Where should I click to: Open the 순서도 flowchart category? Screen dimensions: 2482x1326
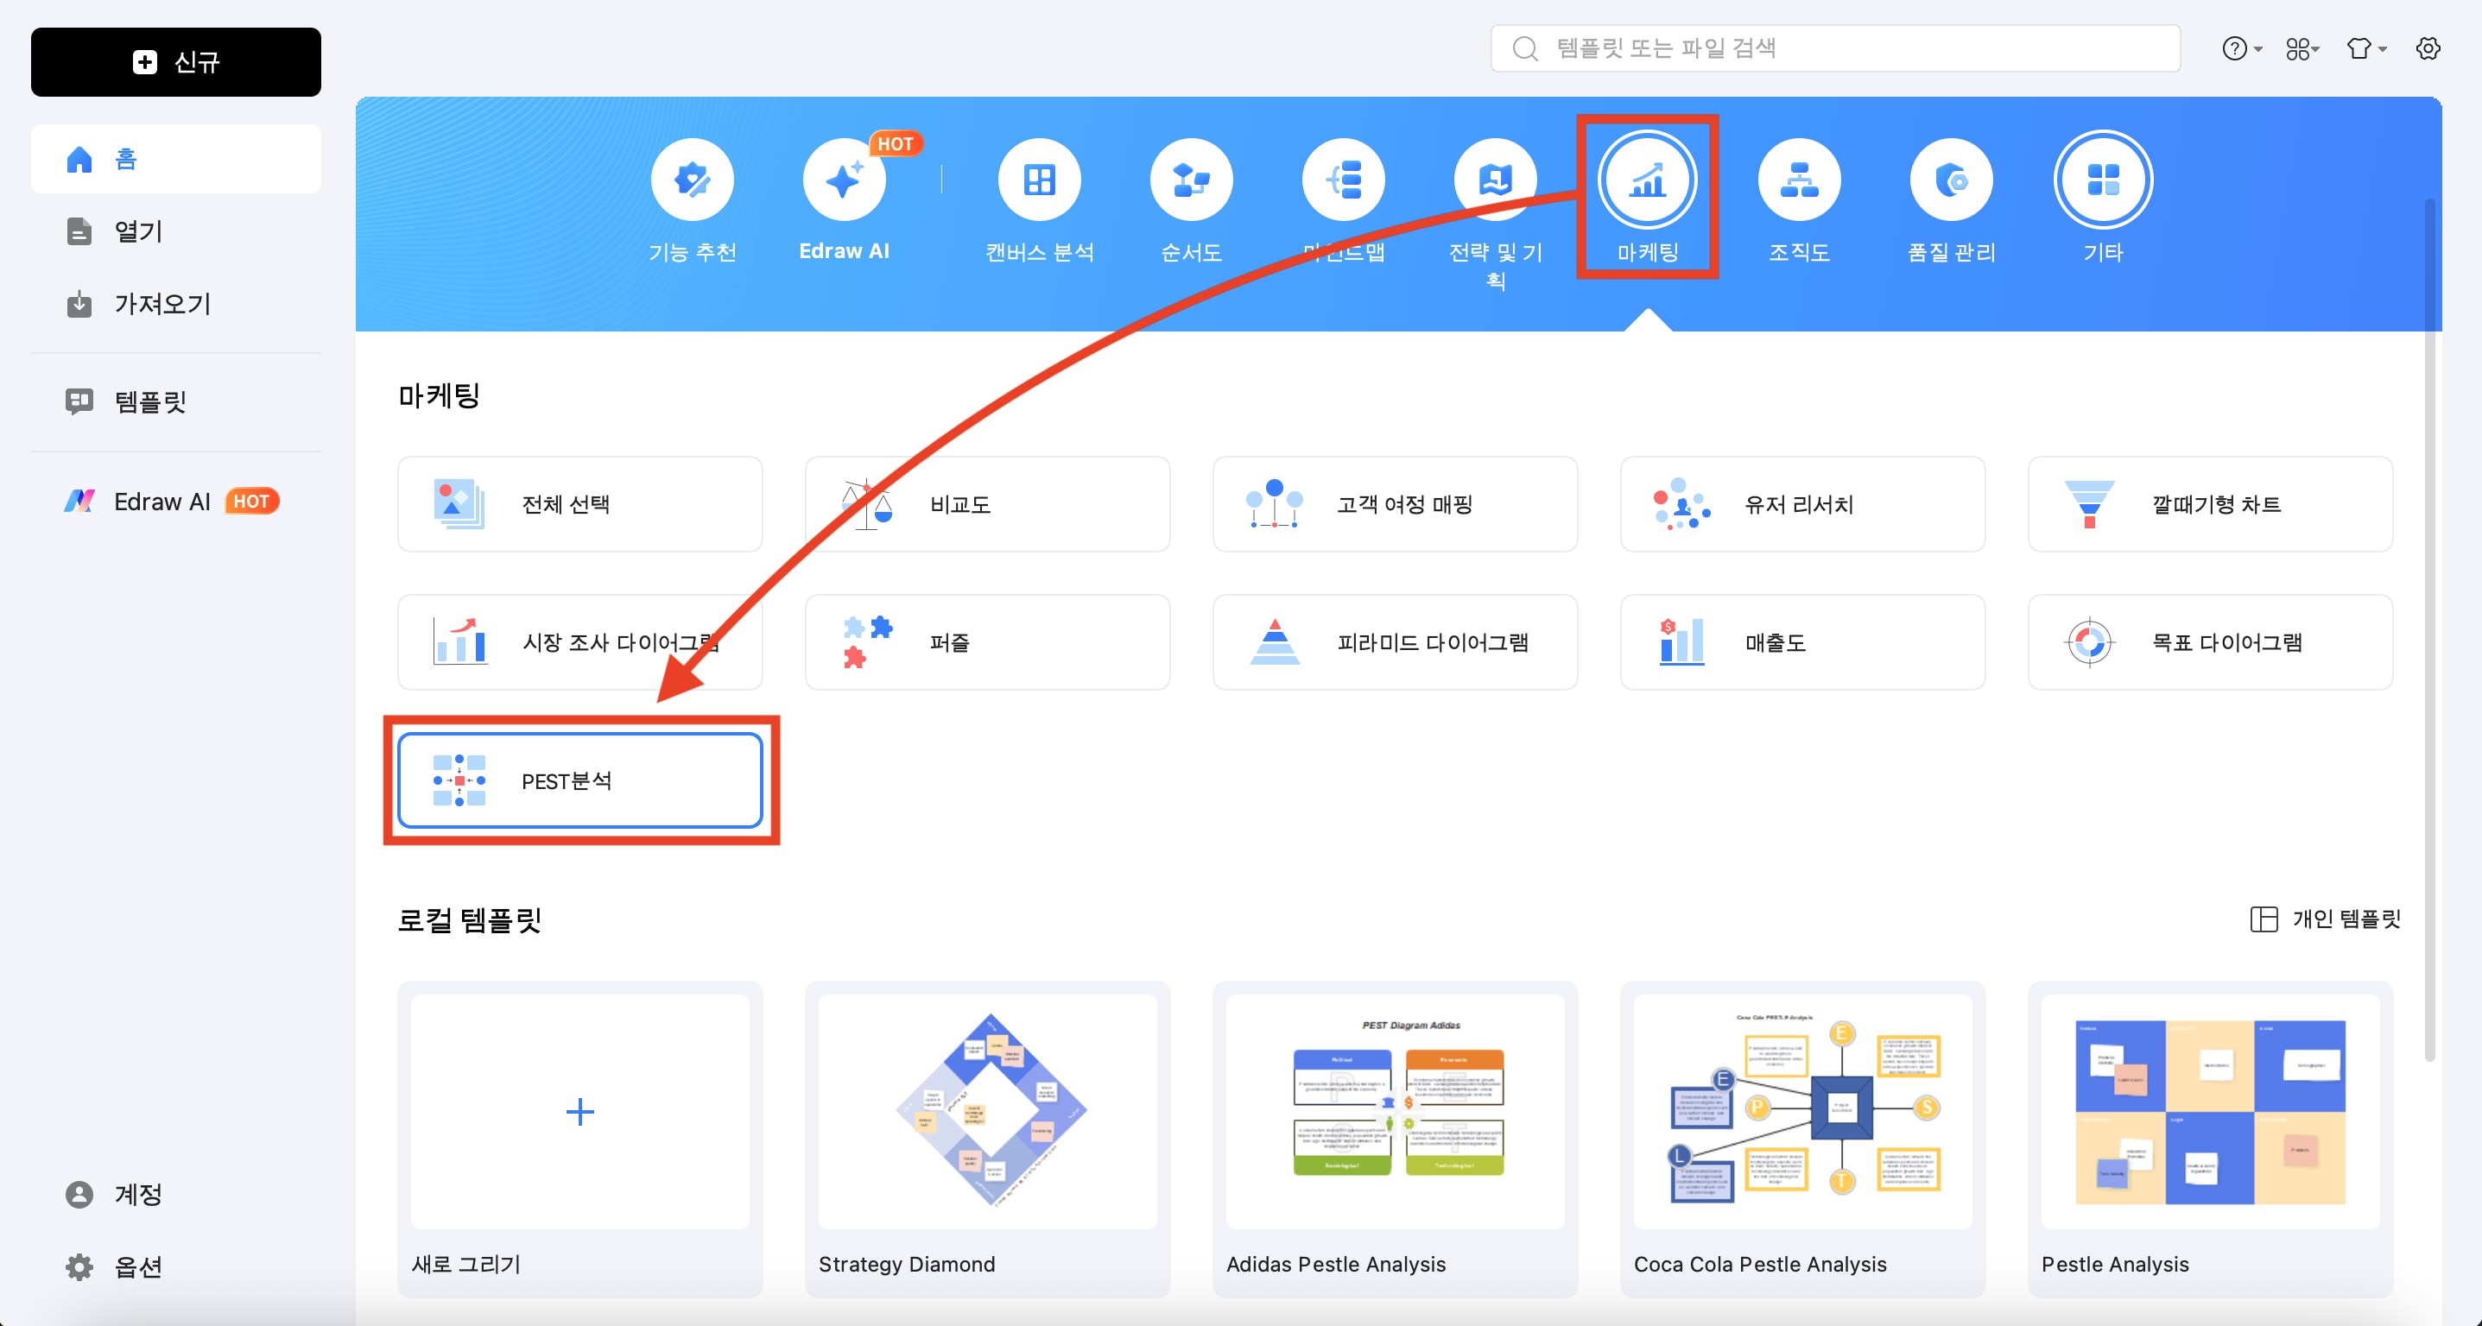click(1191, 180)
